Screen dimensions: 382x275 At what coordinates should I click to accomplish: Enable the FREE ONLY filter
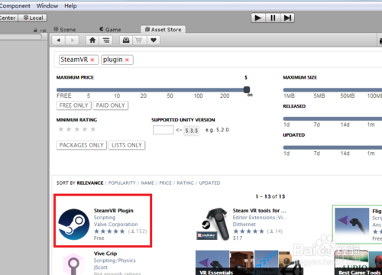pyautogui.click(x=73, y=105)
